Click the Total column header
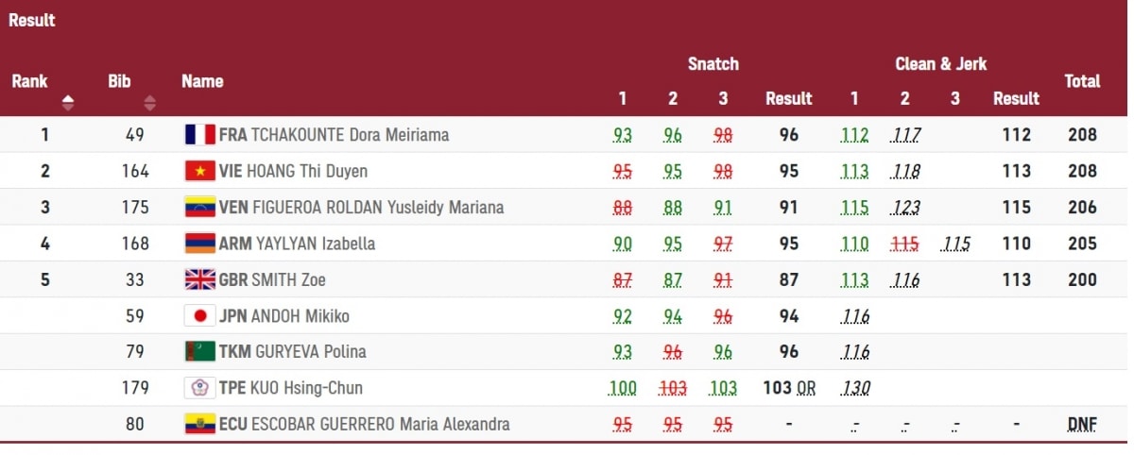Screen dimensions: 1134x455 tap(1082, 81)
